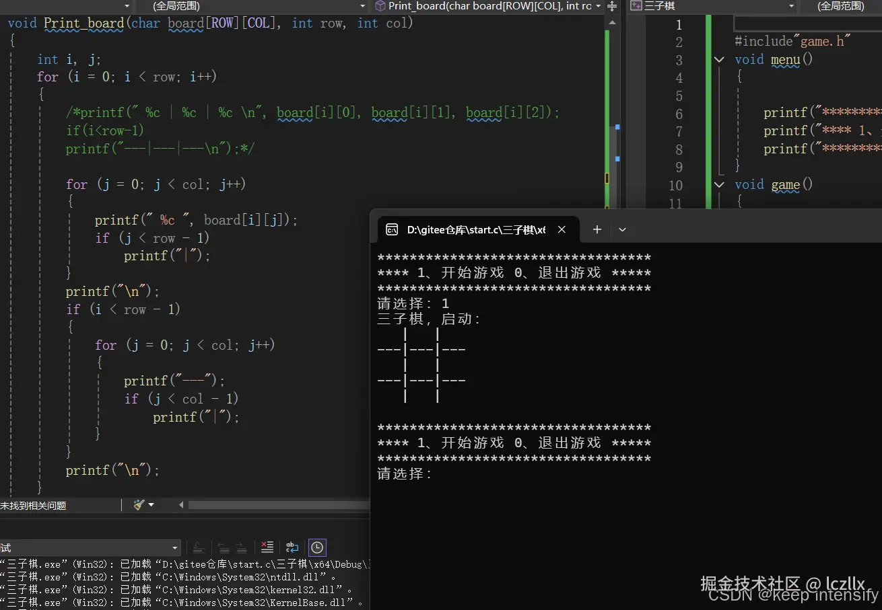This screenshot has width=882, height=610.
Task: Click the editor split window handle
Action: pyautogui.click(x=611, y=6)
